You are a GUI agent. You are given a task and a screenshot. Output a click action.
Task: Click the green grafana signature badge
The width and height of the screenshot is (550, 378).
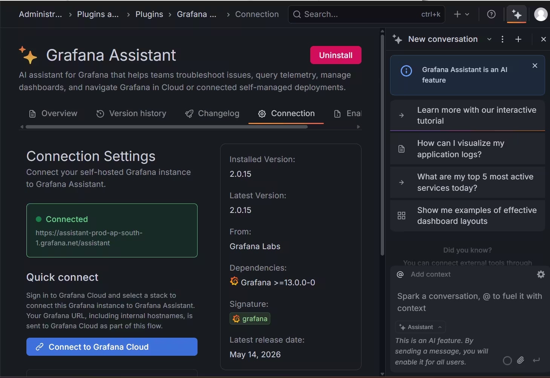[x=250, y=319]
